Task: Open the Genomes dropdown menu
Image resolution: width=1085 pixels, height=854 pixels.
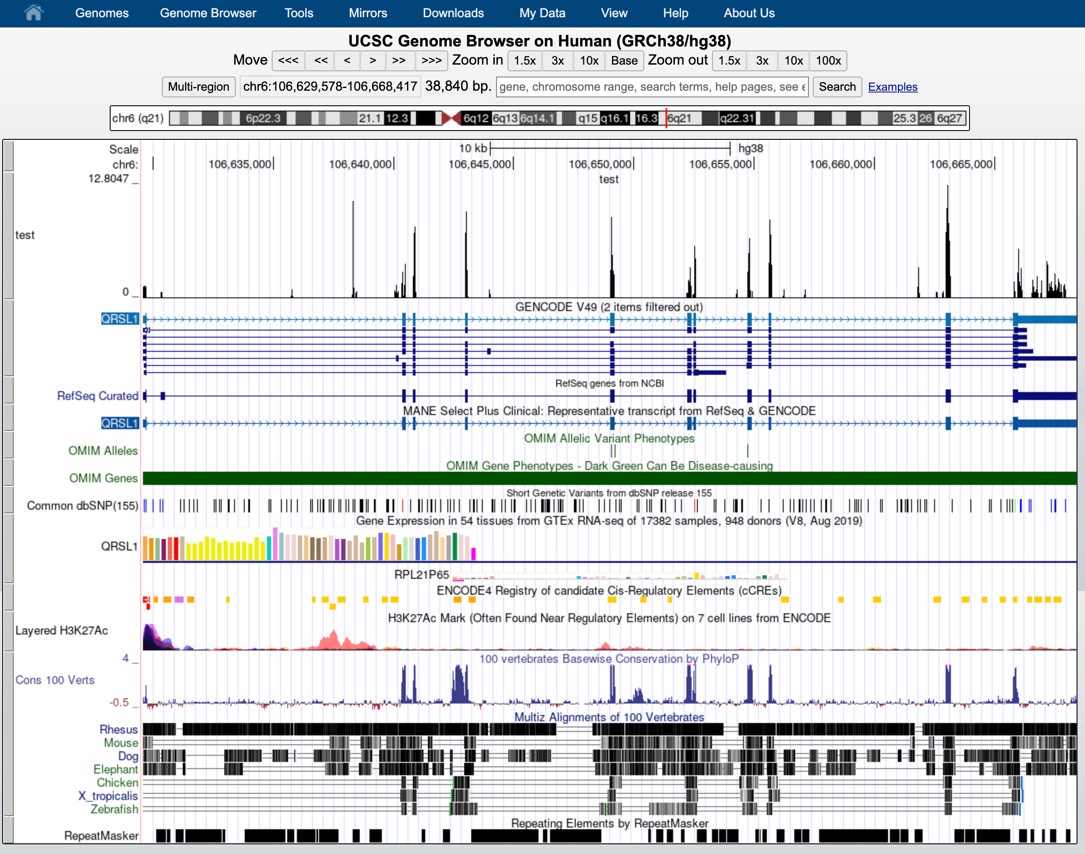Action: pyautogui.click(x=101, y=13)
